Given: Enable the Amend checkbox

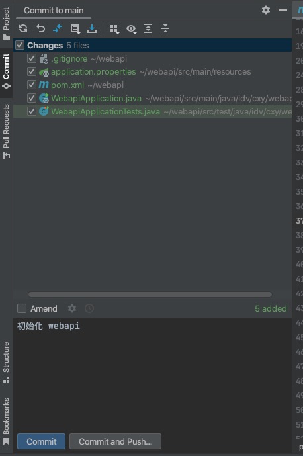Looking at the screenshot, I should (22, 308).
